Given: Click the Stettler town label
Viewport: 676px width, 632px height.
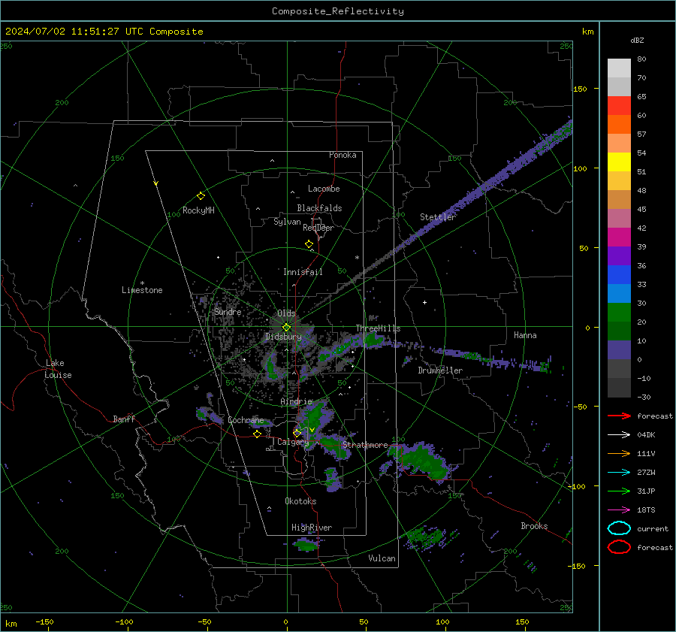Looking at the screenshot, I should point(438,217).
